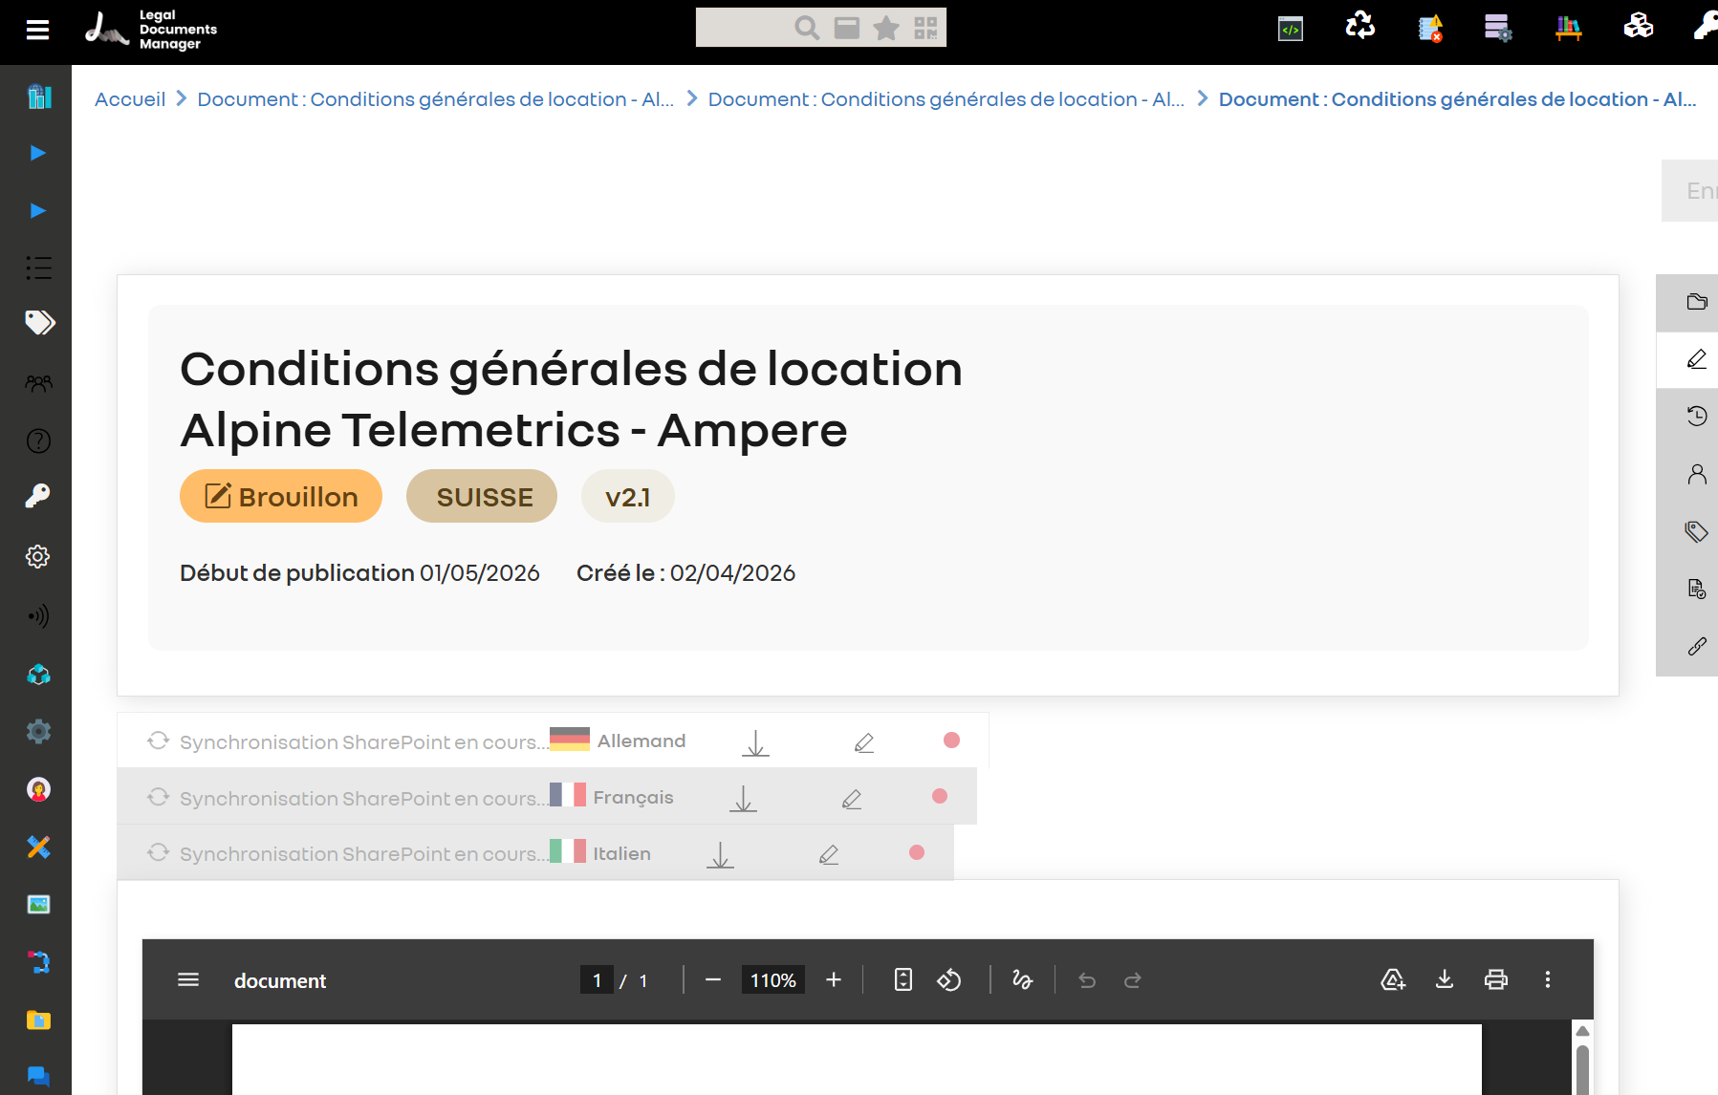Toggle the PDF viewer sidebar menu
The width and height of the screenshot is (1718, 1095).
[188, 980]
